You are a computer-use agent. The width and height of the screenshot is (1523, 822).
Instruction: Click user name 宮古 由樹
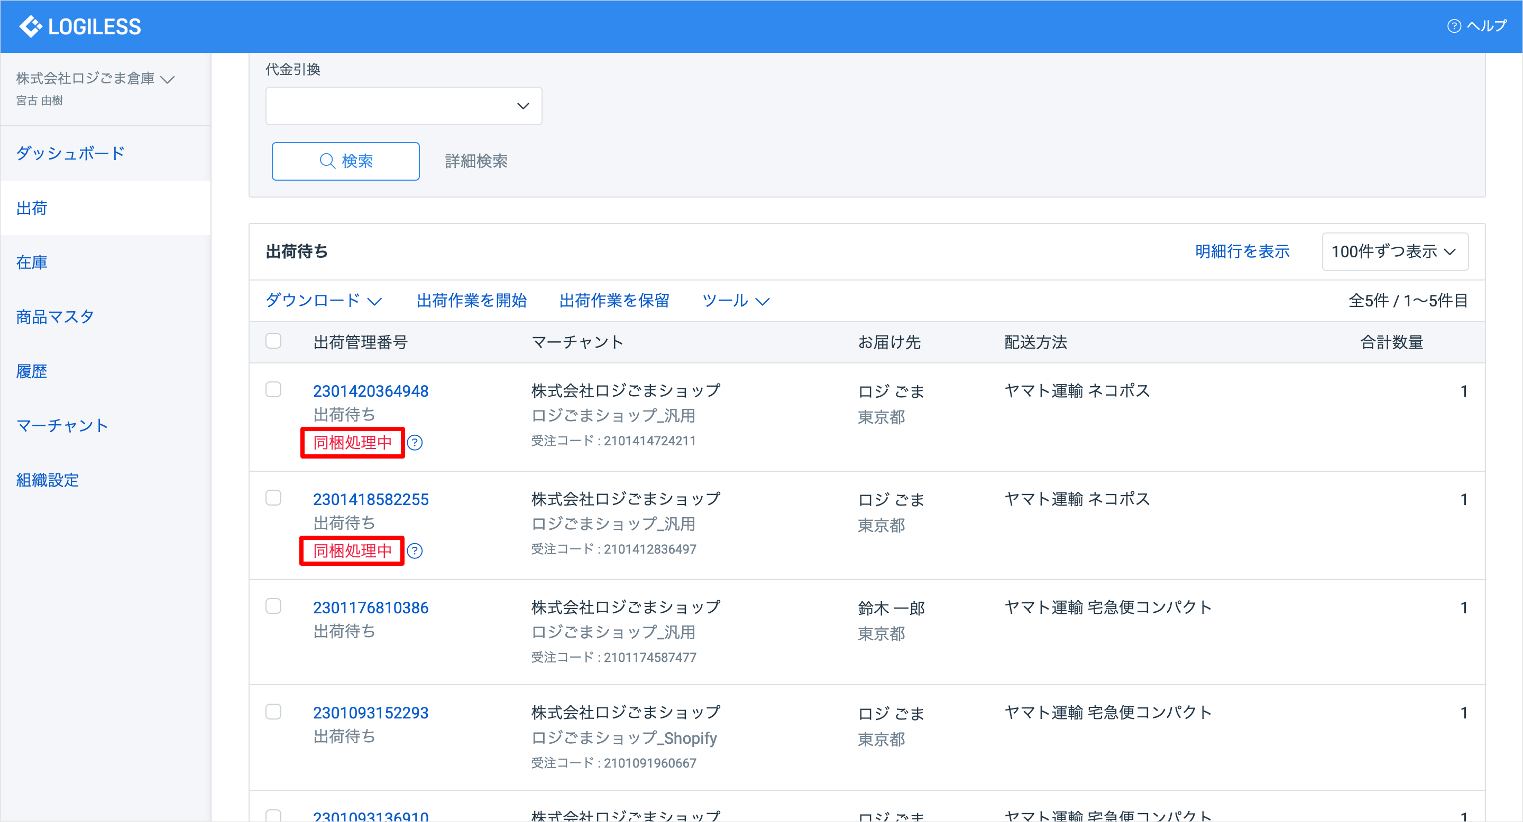point(40,101)
